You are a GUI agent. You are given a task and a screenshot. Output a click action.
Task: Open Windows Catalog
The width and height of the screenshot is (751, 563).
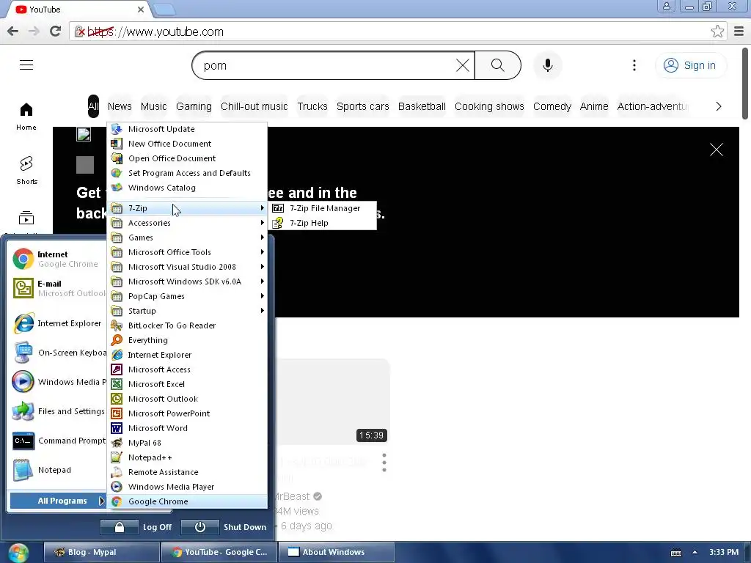[x=187, y=188]
